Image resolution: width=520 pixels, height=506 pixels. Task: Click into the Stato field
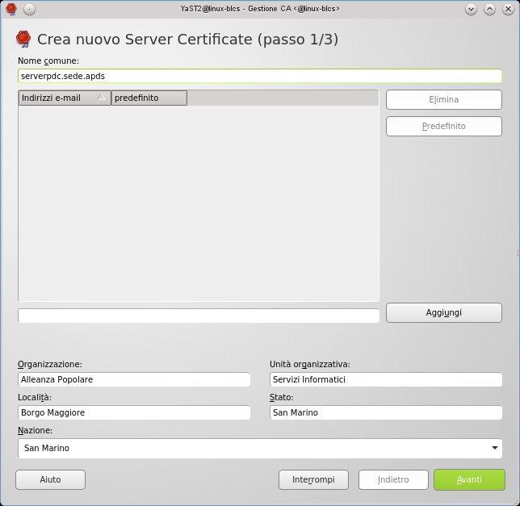coord(385,412)
